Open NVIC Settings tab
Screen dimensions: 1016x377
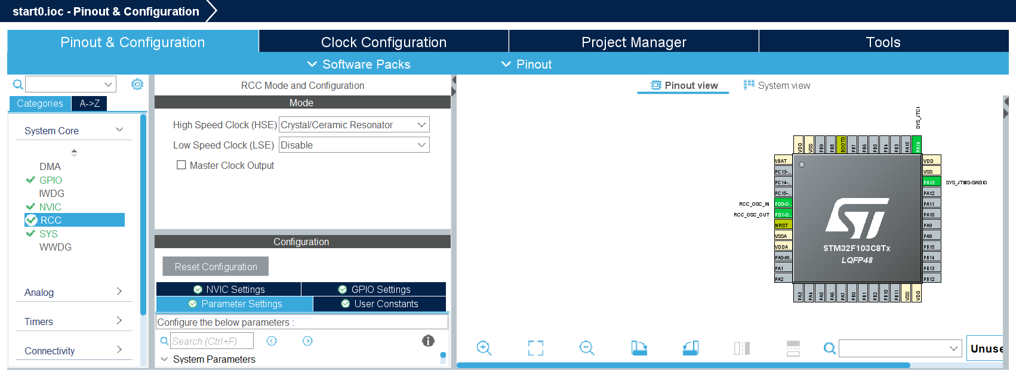(x=229, y=289)
